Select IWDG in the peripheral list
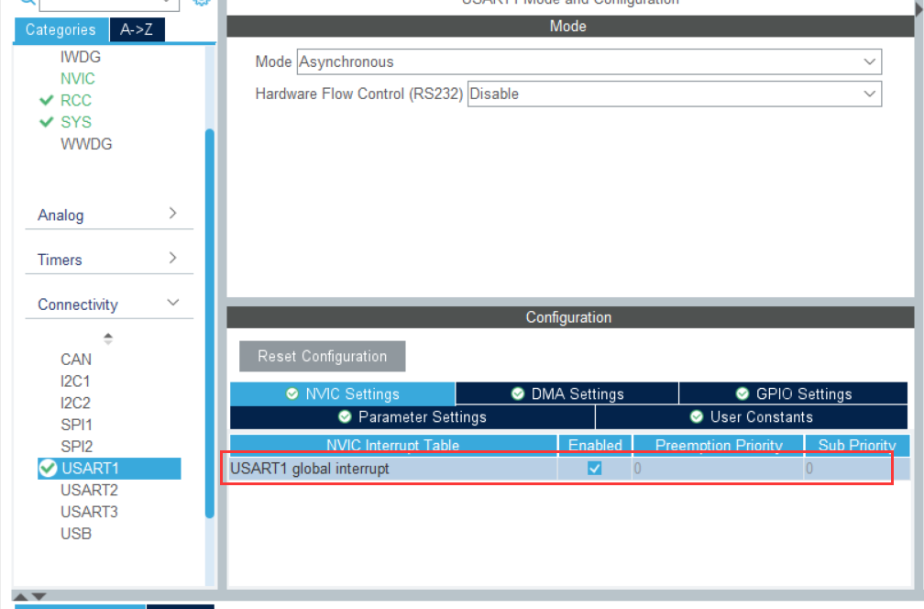Screen dimensions: 924x609 [80, 57]
